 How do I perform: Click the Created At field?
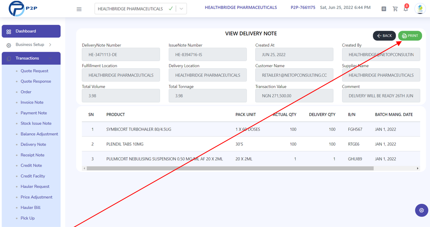pos(294,55)
